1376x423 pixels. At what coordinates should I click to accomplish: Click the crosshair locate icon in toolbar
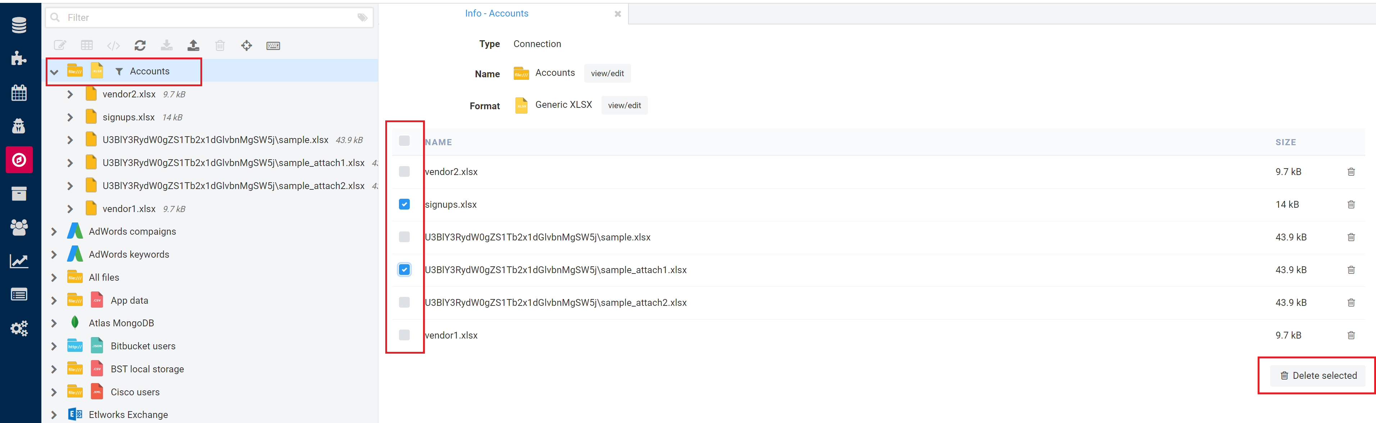point(246,46)
